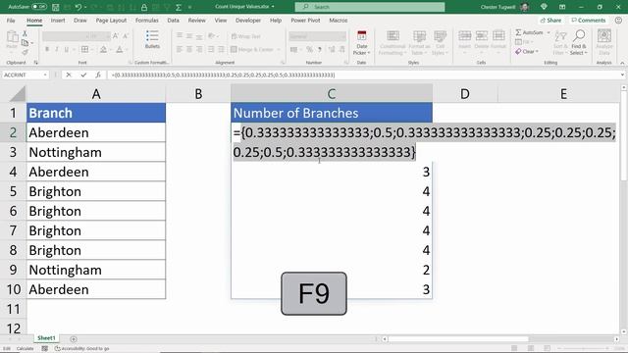Collapse the ribbon with the chevron
The image size is (628, 353).
pyautogui.click(x=622, y=63)
